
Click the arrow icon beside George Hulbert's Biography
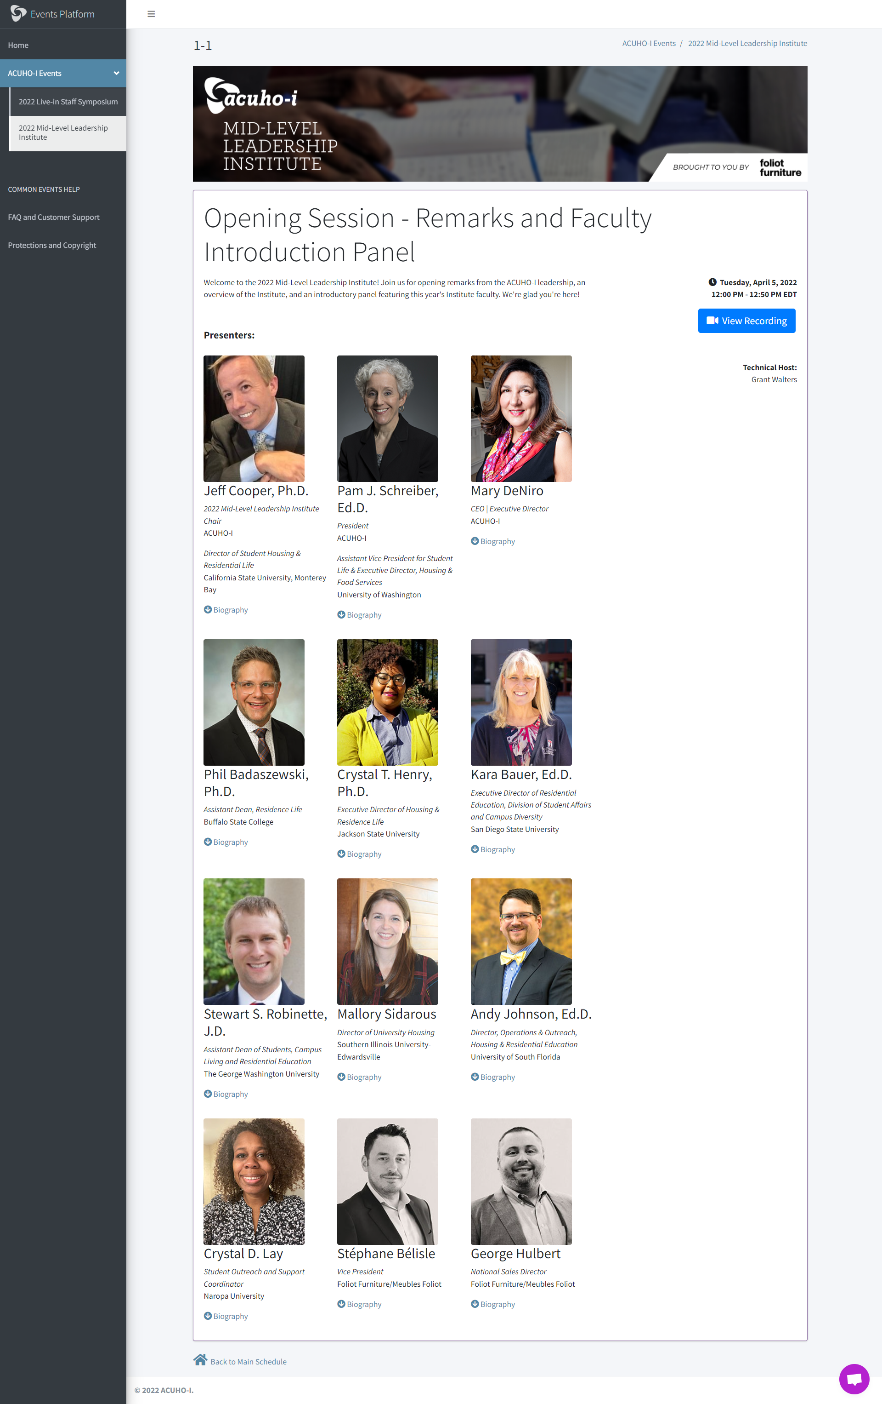[475, 1304]
